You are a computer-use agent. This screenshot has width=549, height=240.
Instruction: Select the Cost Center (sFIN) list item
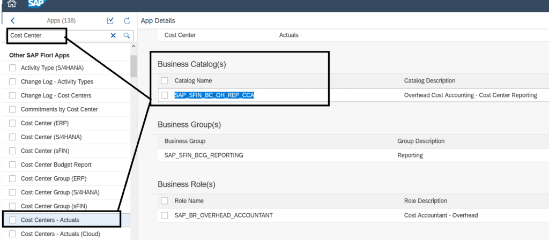coord(44,151)
